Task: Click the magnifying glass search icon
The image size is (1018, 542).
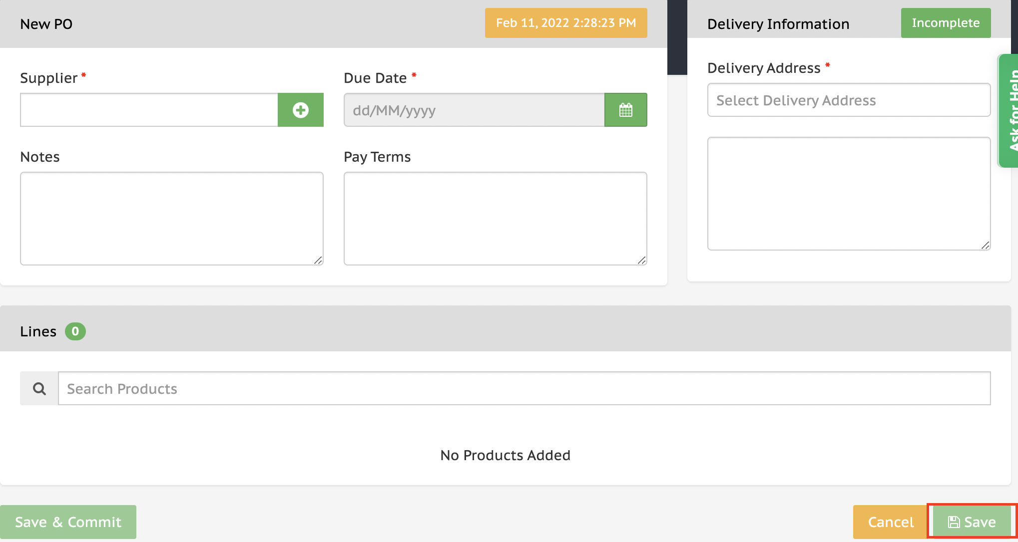Action: click(39, 388)
